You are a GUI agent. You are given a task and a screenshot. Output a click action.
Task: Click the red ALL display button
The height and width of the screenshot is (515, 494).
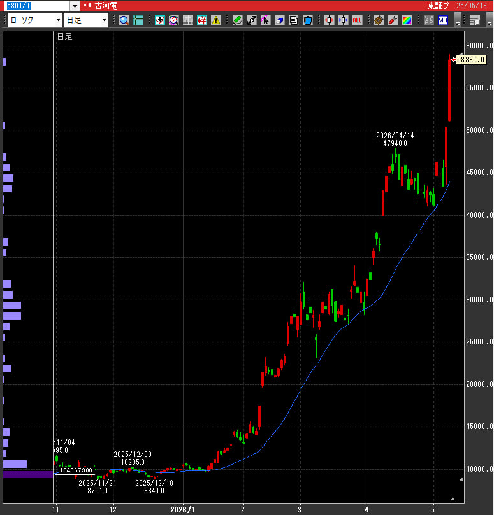point(357,20)
